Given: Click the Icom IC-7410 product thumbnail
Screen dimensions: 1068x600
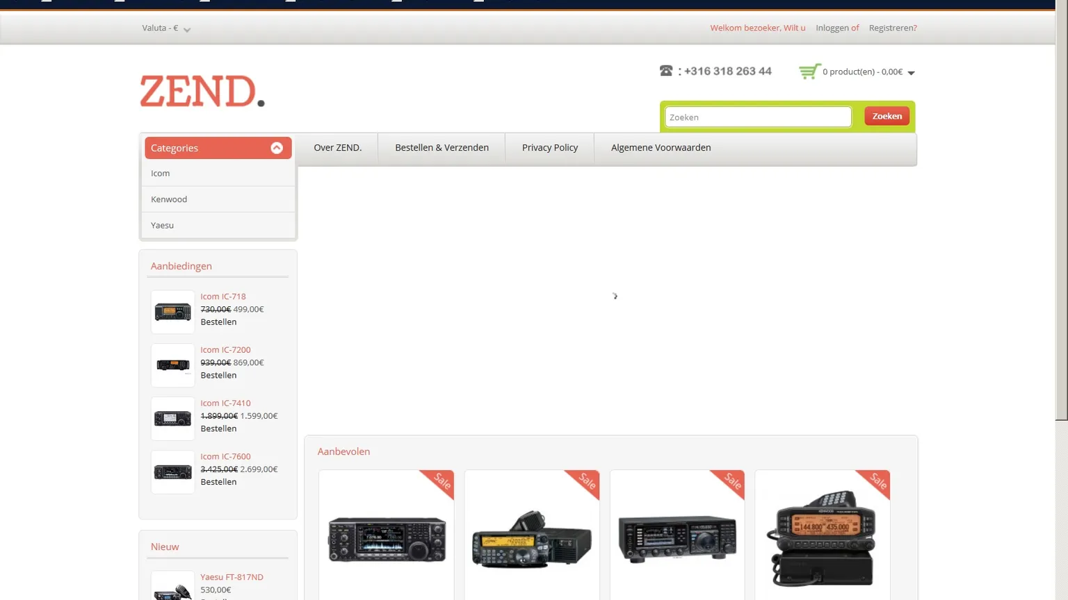Looking at the screenshot, I should [172, 419].
